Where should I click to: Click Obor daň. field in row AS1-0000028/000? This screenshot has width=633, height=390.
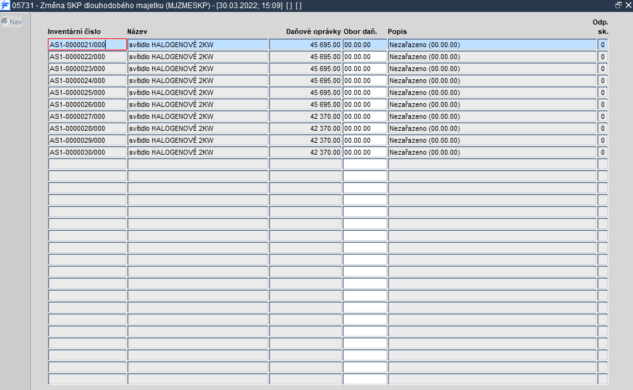[x=364, y=128]
